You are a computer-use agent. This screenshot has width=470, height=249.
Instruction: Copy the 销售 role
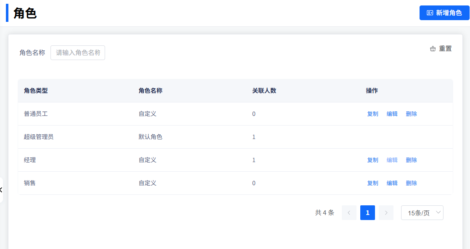point(372,183)
